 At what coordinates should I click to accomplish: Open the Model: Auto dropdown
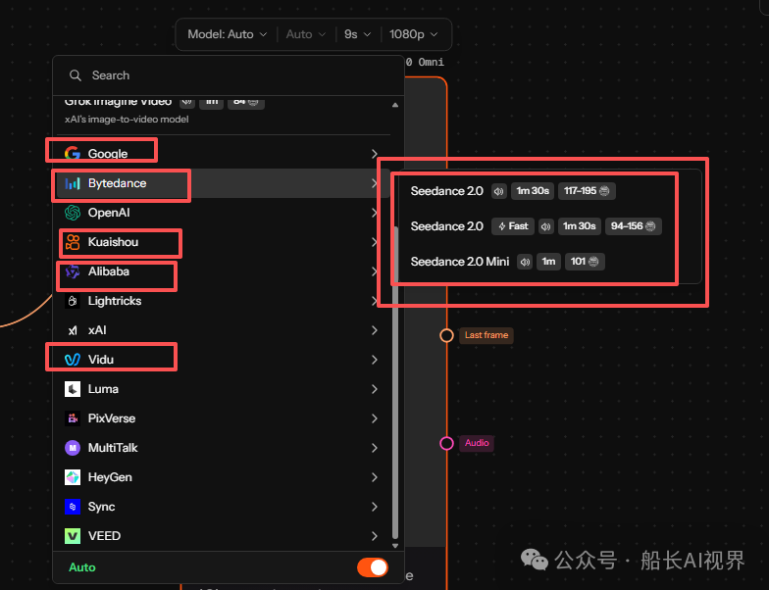(x=228, y=34)
